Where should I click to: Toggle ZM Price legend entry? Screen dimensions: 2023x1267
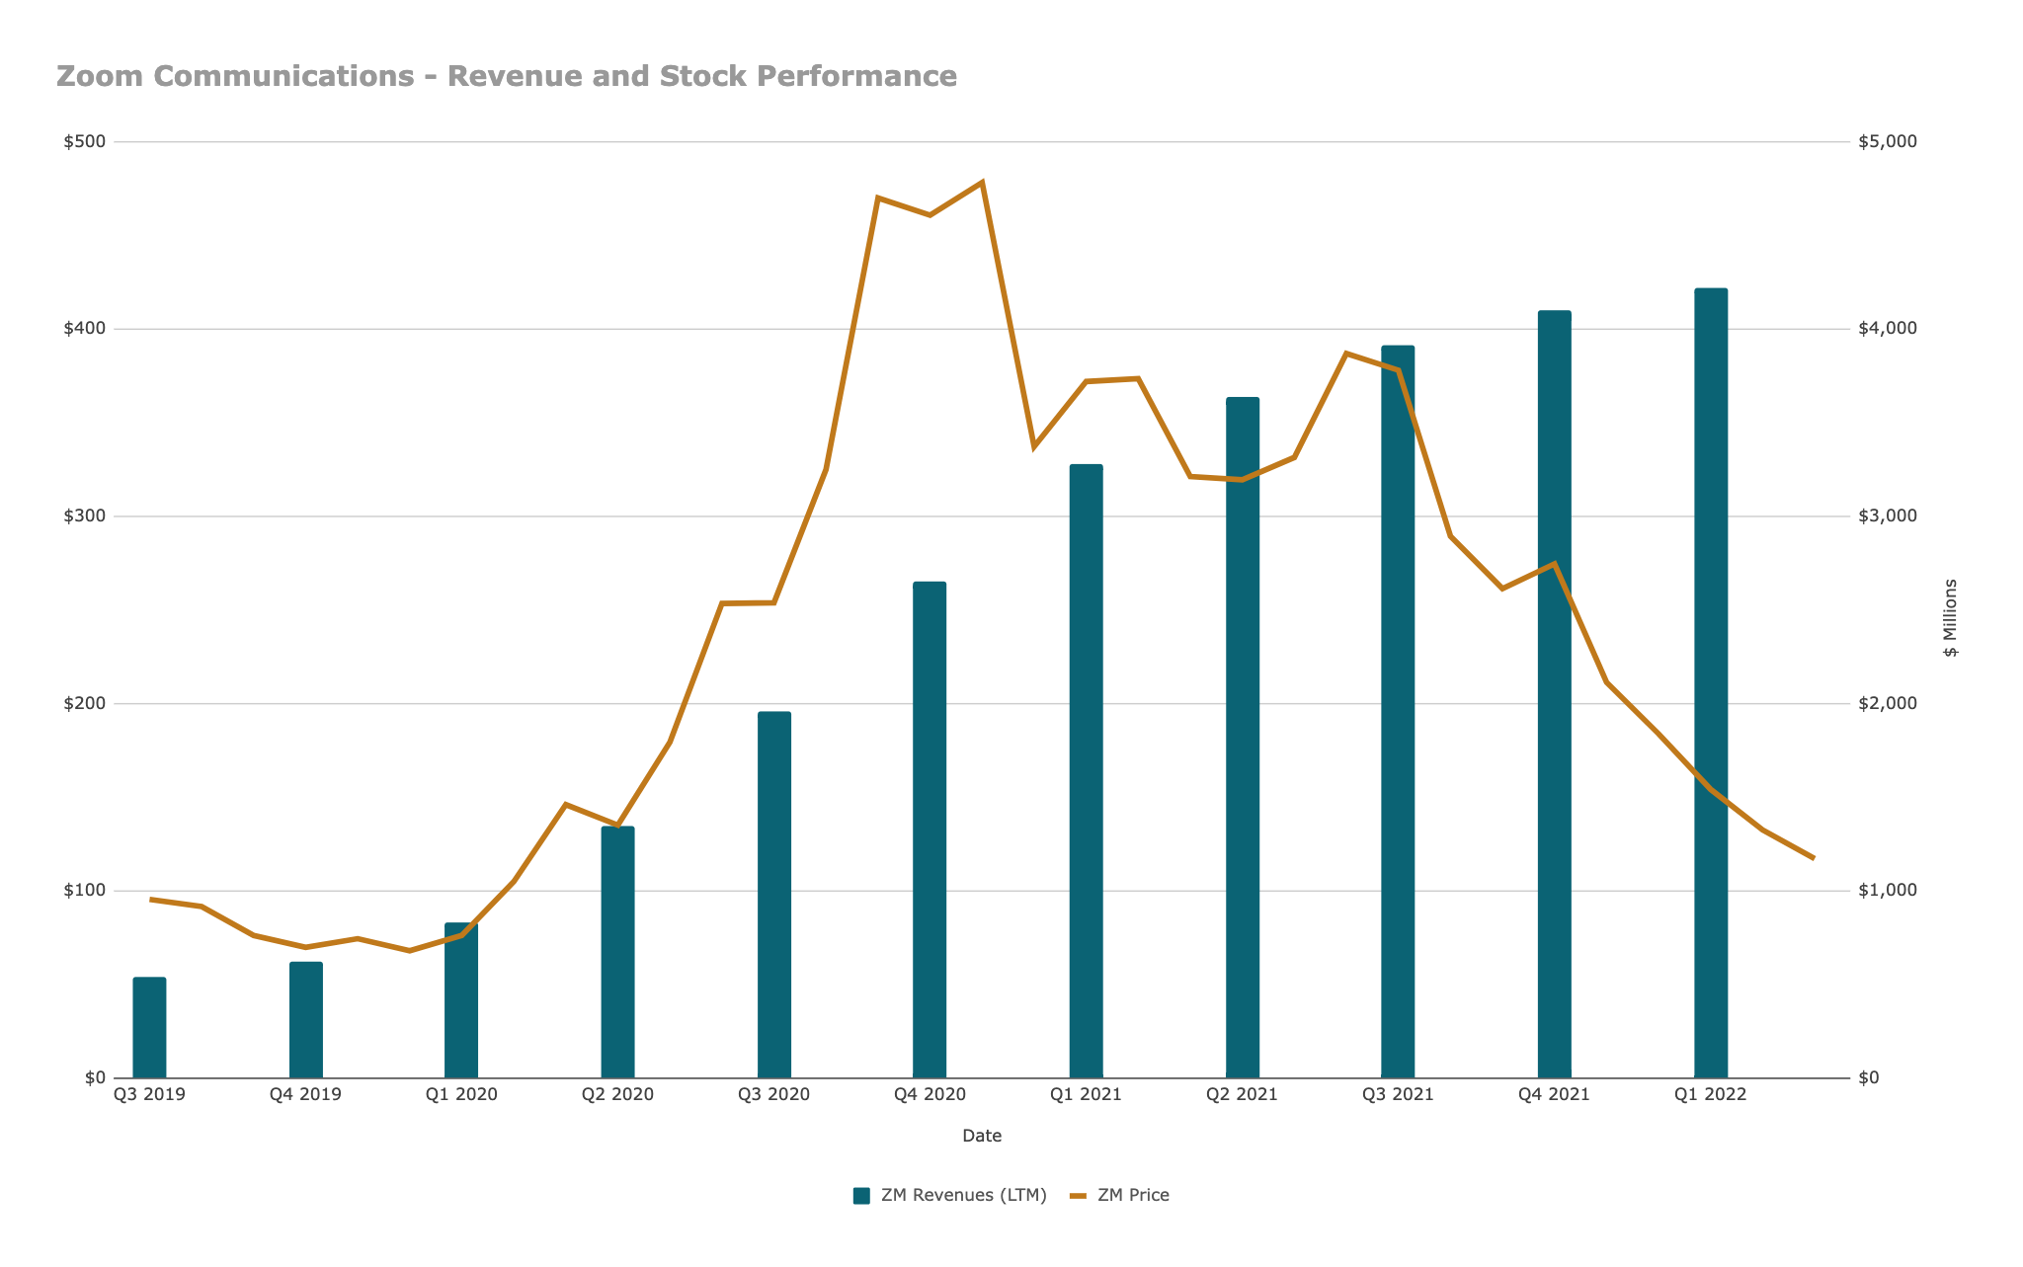coord(1119,1195)
